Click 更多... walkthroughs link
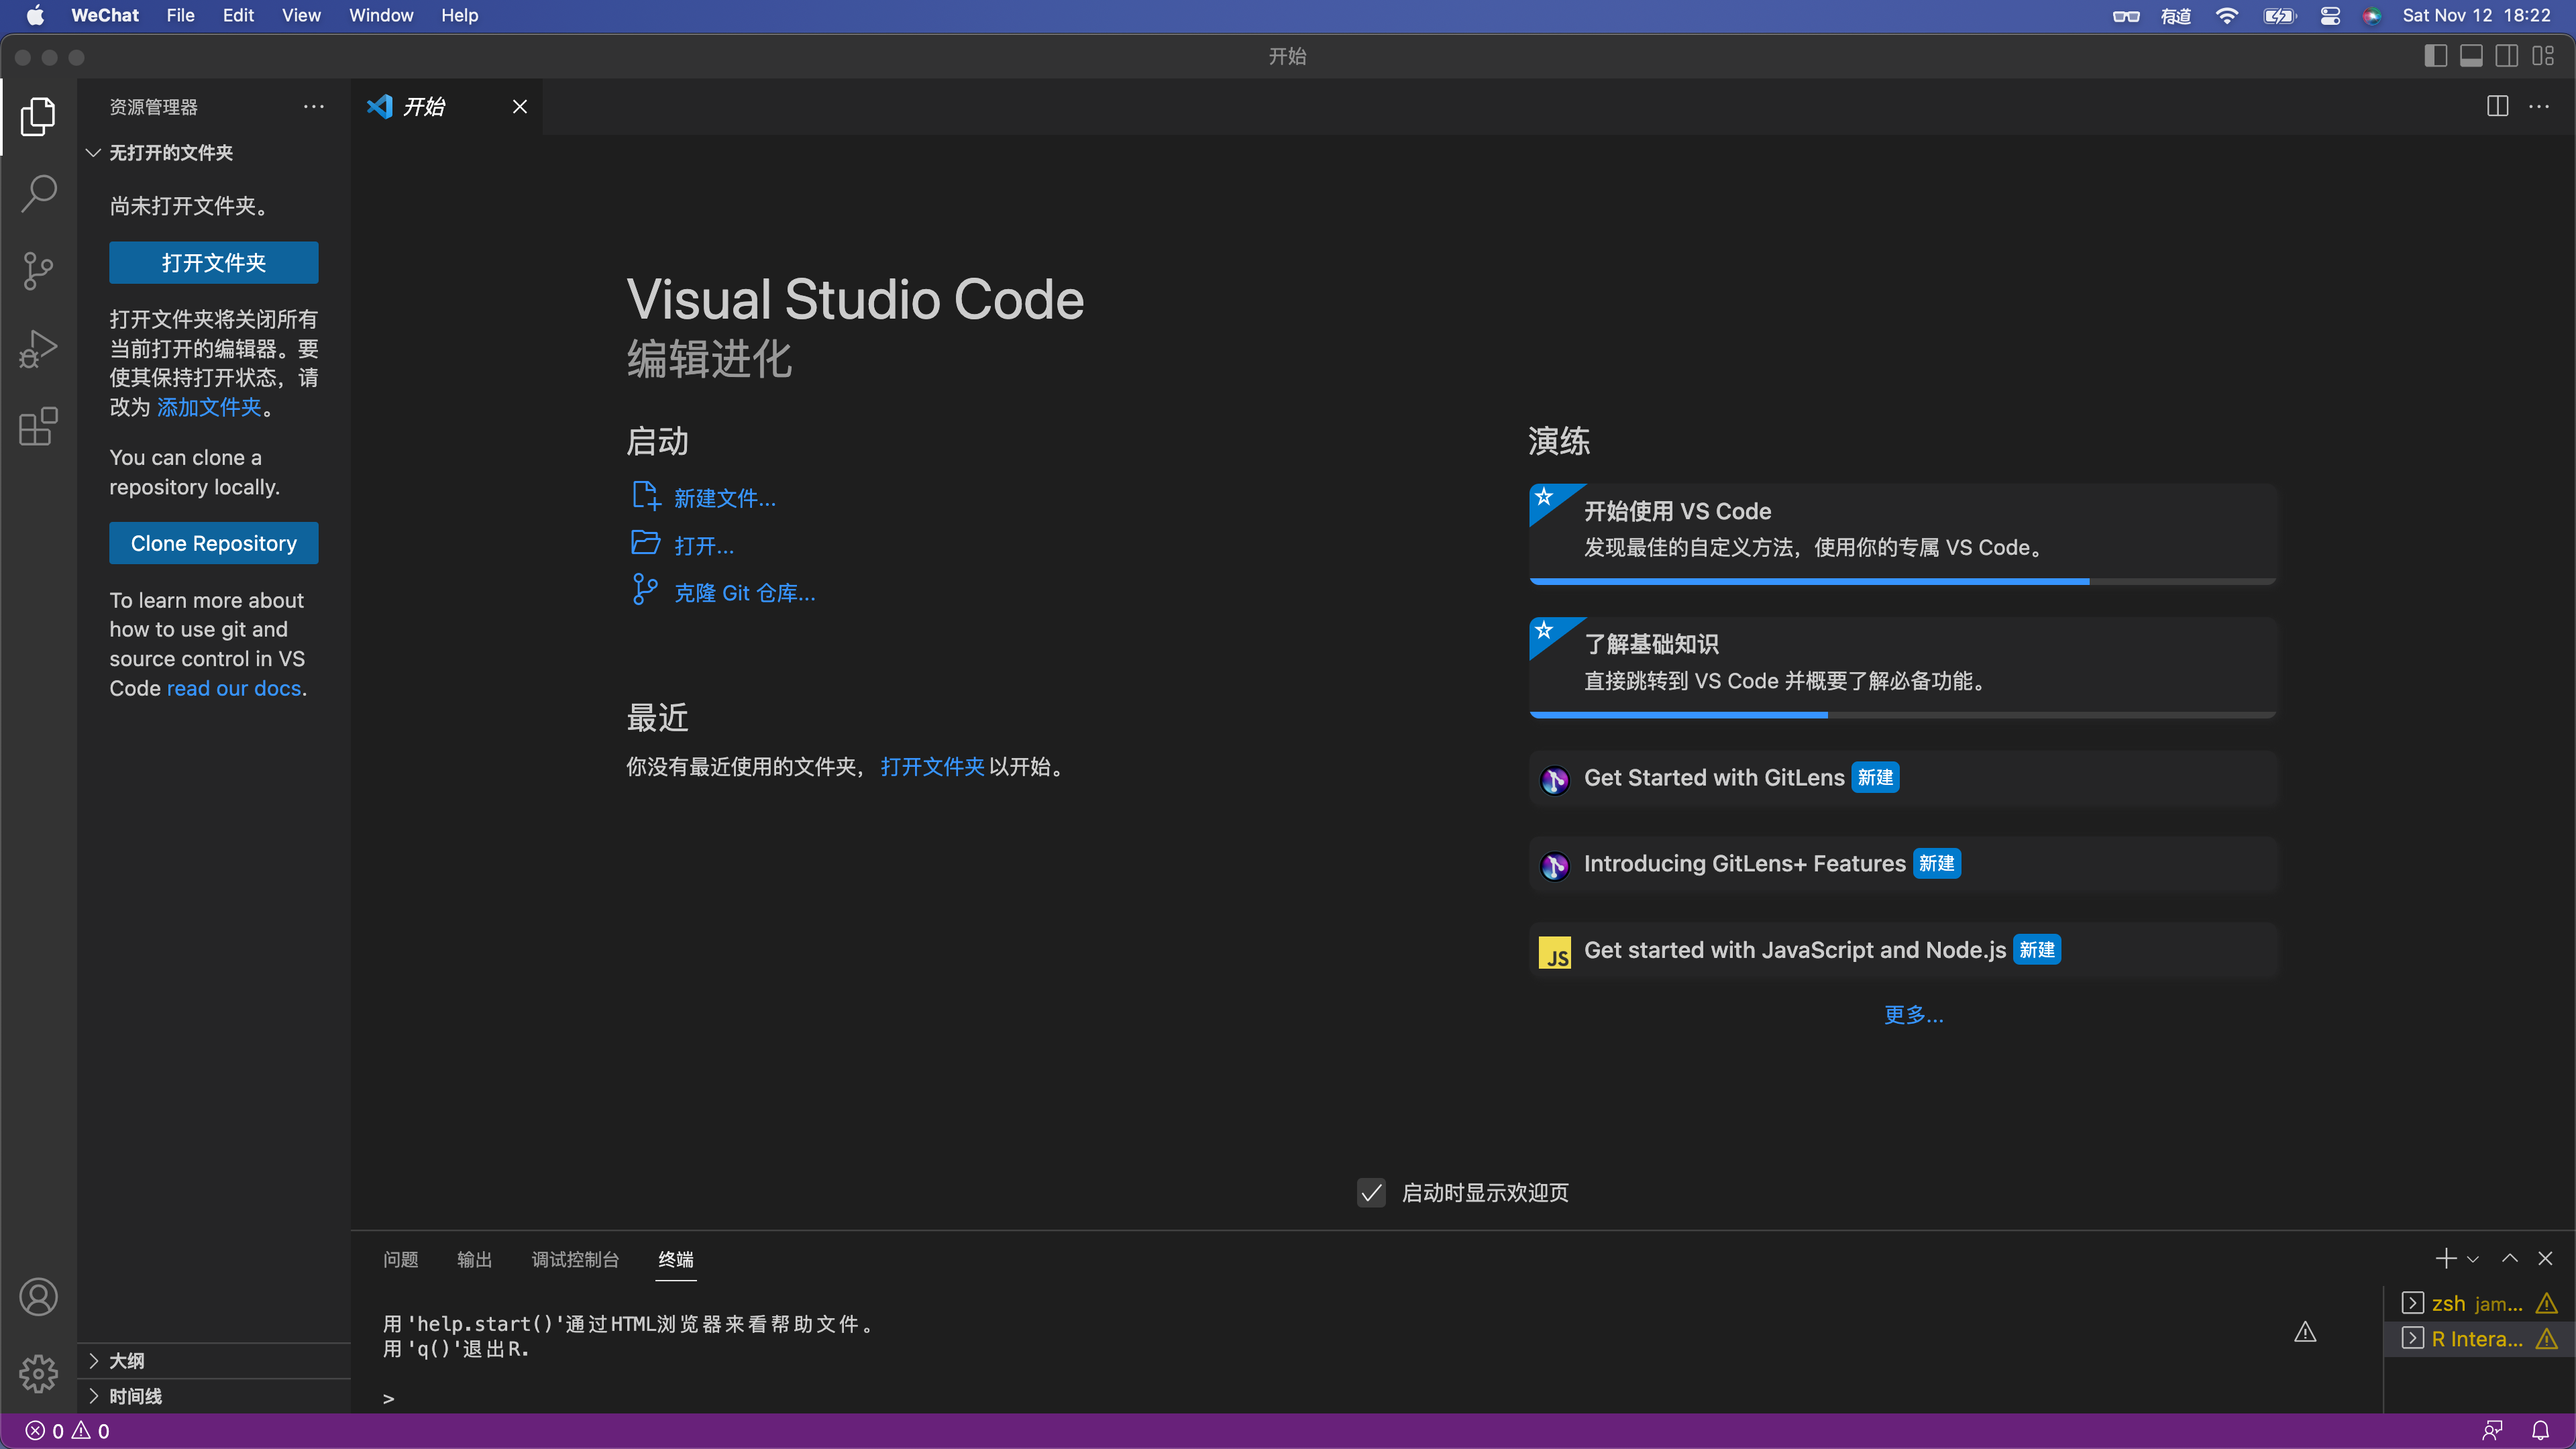2576x1449 pixels. tap(1913, 1015)
